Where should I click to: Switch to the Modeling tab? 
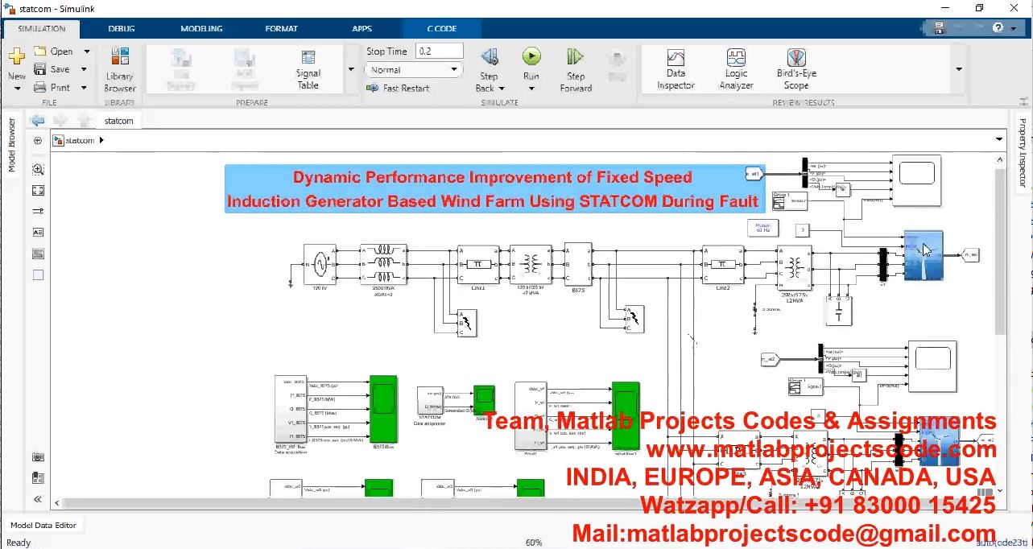(x=201, y=29)
